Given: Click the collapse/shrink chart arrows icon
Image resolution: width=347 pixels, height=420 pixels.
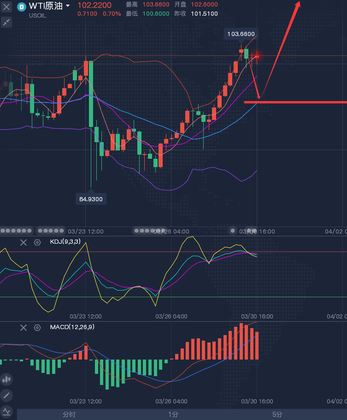Looking at the screenshot, I should point(7,22).
